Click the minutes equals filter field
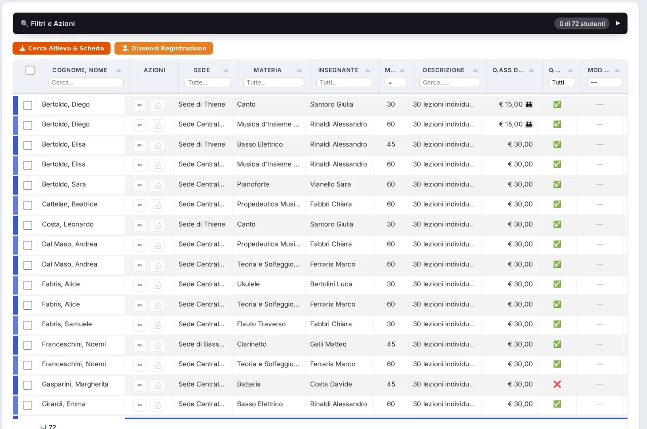This screenshot has height=429, width=647. (395, 82)
